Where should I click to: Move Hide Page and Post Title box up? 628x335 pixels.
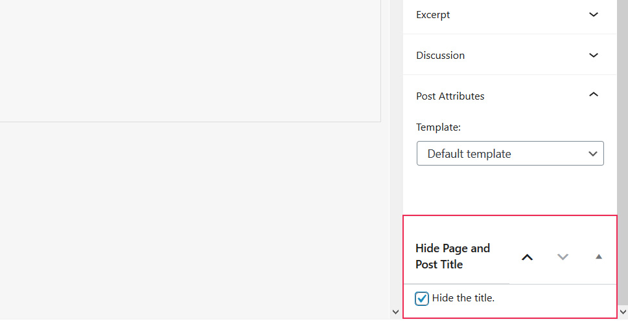tap(528, 257)
